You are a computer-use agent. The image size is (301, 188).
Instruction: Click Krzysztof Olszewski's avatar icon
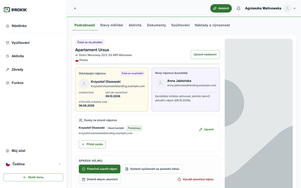(84, 84)
